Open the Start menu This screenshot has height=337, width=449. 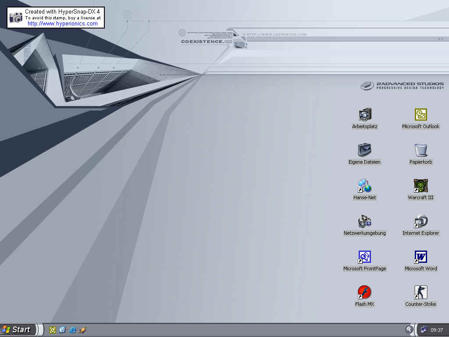tap(18, 330)
